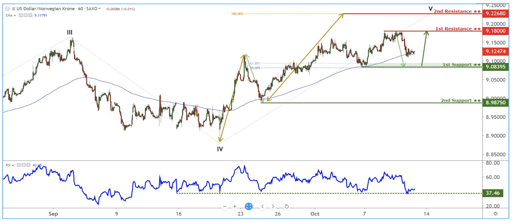Click the 1st Support price label 9.08395
Image resolution: width=514 pixels, height=223 pixels.
pyautogui.click(x=495, y=67)
